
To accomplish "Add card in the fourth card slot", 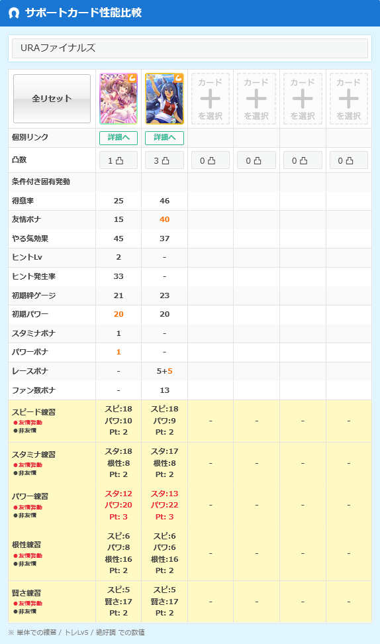I will (256, 99).
